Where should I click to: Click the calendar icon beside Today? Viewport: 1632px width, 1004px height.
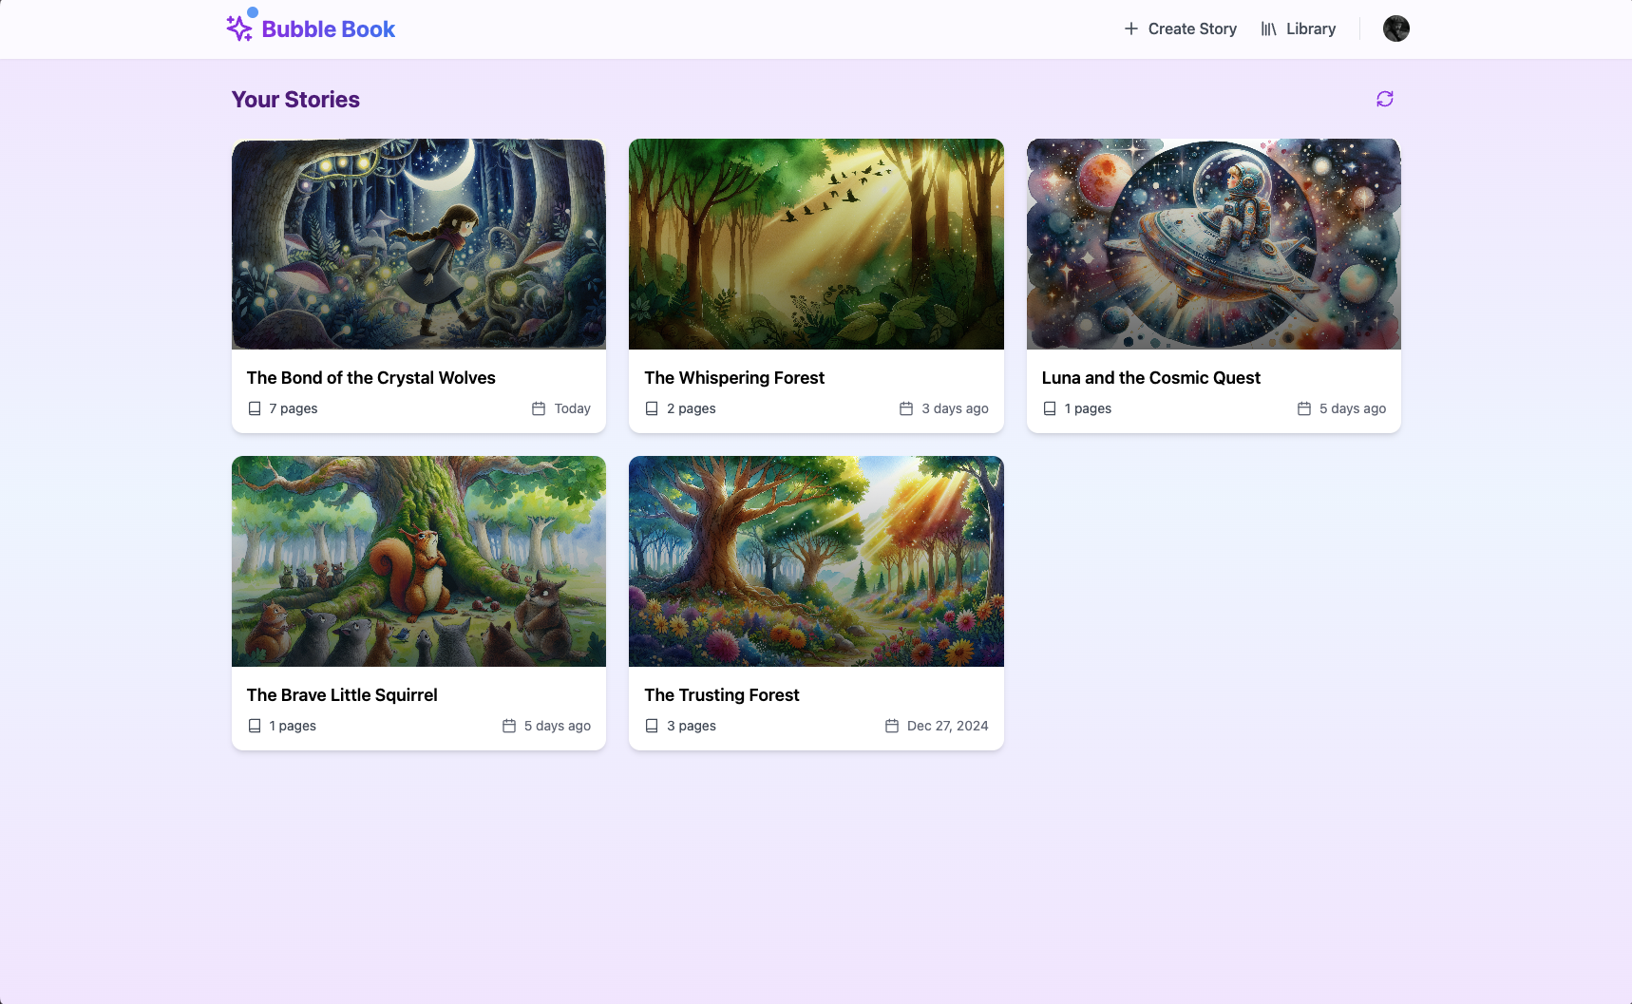pos(539,408)
